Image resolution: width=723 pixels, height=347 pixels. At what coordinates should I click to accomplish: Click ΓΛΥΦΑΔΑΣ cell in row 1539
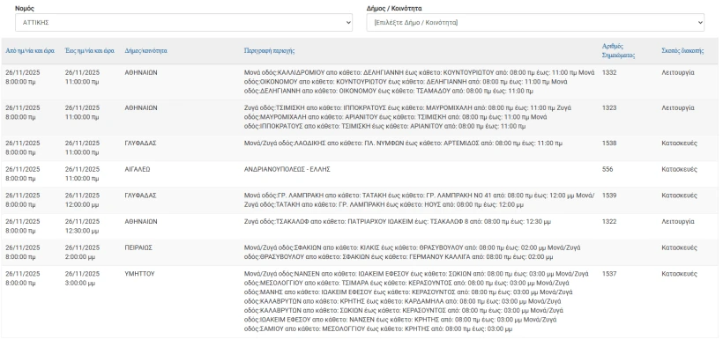point(141,196)
